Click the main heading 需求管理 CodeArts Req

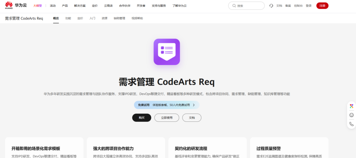167,82
